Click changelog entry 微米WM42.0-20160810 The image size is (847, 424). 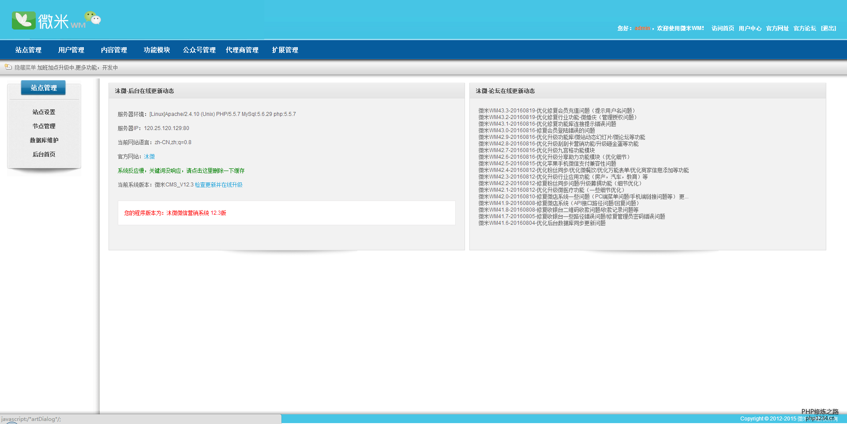pos(583,197)
